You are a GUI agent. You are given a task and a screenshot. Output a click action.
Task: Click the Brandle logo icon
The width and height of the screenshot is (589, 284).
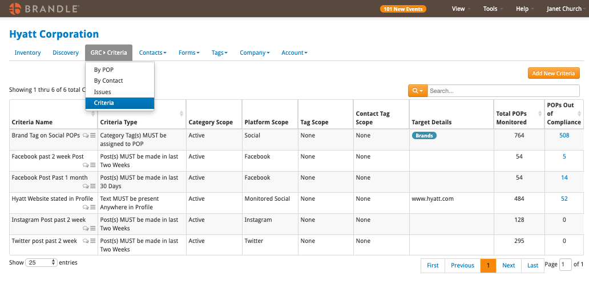15,8
